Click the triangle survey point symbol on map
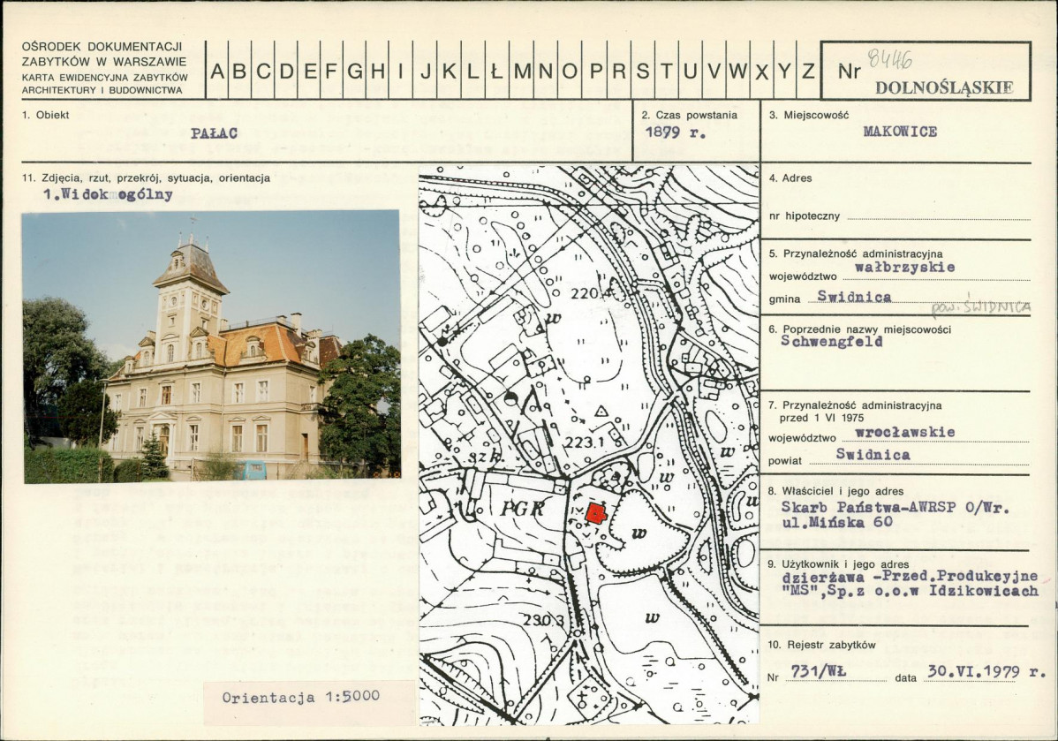 point(601,411)
